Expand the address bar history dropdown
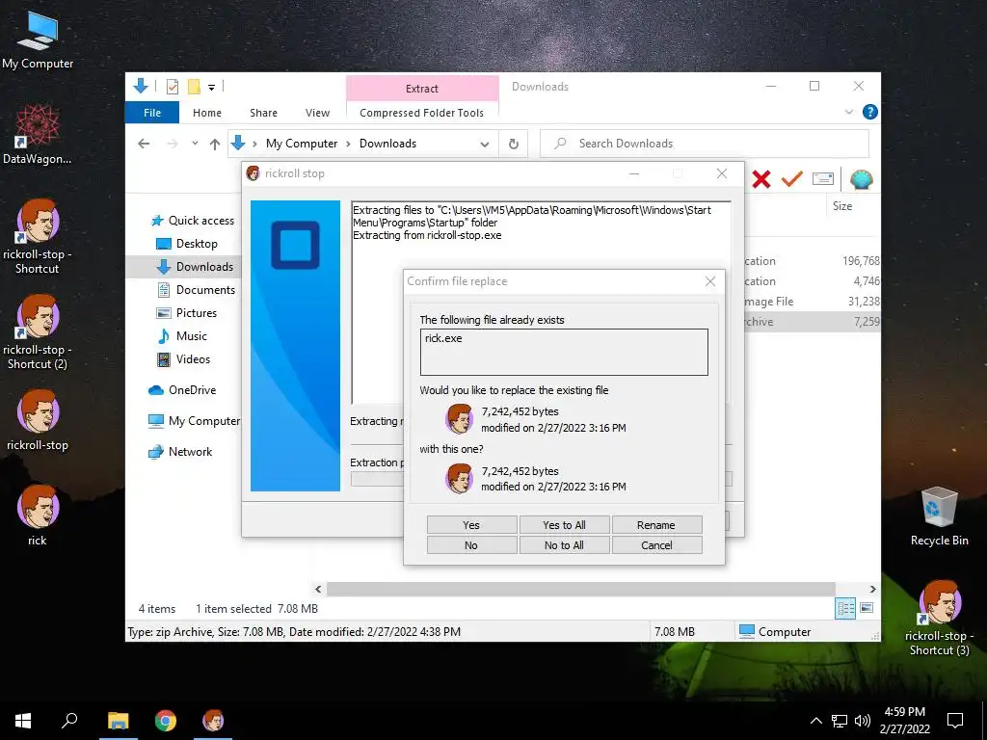The width and height of the screenshot is (987, 740). (x=485, y=145)
